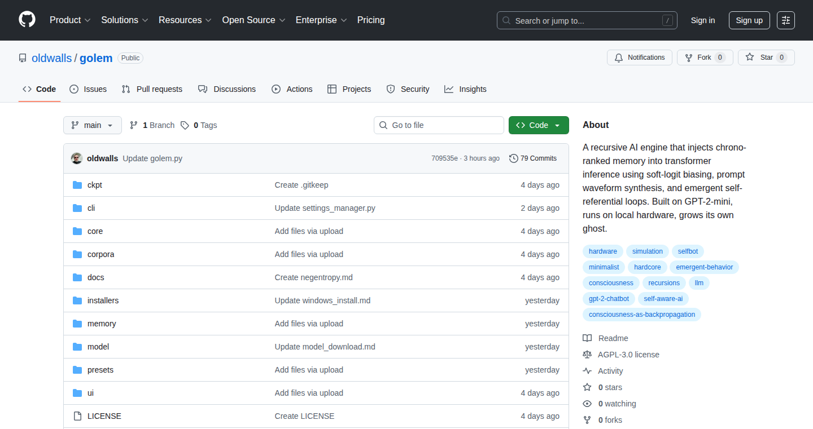Click the bell icon in Notifications
The width and height of the screenshot is (813, 429).
point(619,58)
